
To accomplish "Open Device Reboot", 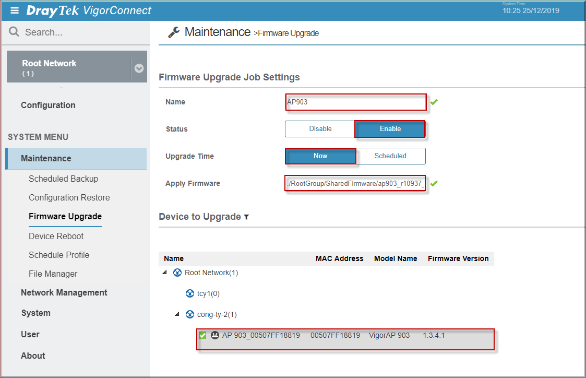I will pos(56,237).
